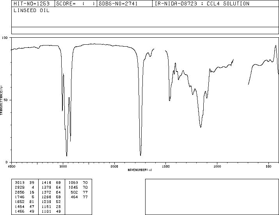Select peak table row 1379 64

51,187
